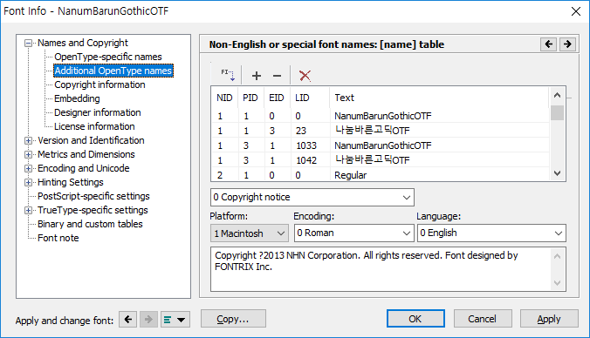
Task: Select the Regular name record row
Action: [x=380, y=174]
